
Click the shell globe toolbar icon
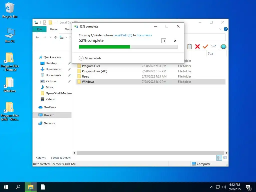223,47
